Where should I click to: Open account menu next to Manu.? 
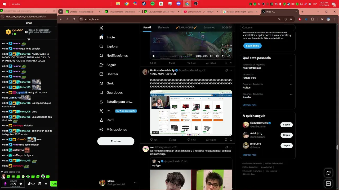[x=135, y=183]
